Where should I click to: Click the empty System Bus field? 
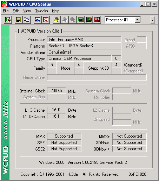pos(57,97)
